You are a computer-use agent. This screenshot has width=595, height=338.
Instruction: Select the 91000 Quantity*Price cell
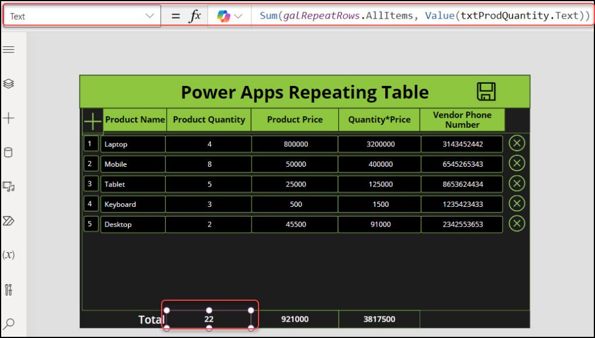coord(379,224)
